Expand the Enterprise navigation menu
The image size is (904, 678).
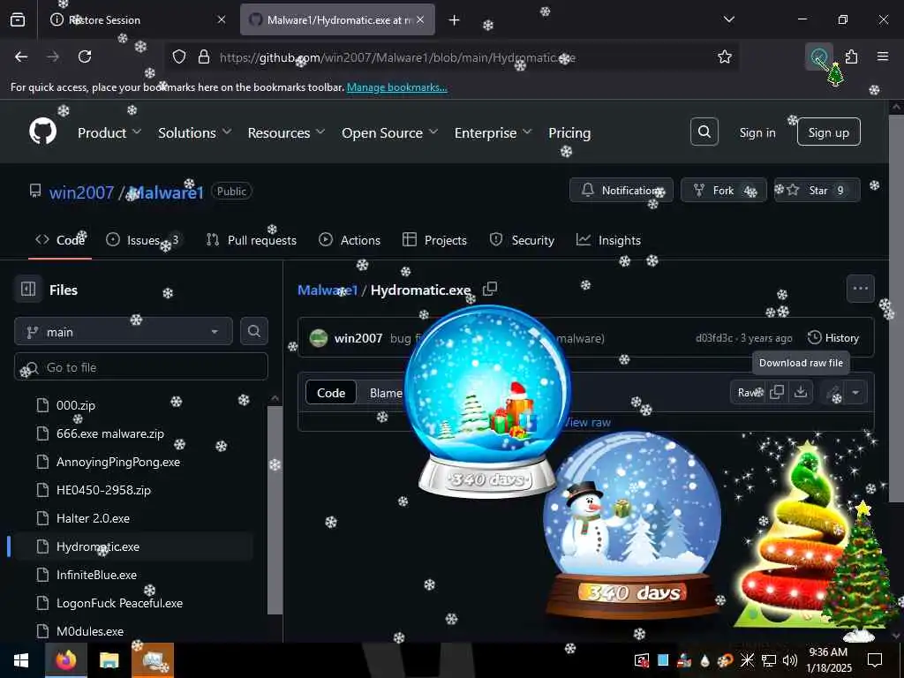pyautogui.click(x=493, y=132)
